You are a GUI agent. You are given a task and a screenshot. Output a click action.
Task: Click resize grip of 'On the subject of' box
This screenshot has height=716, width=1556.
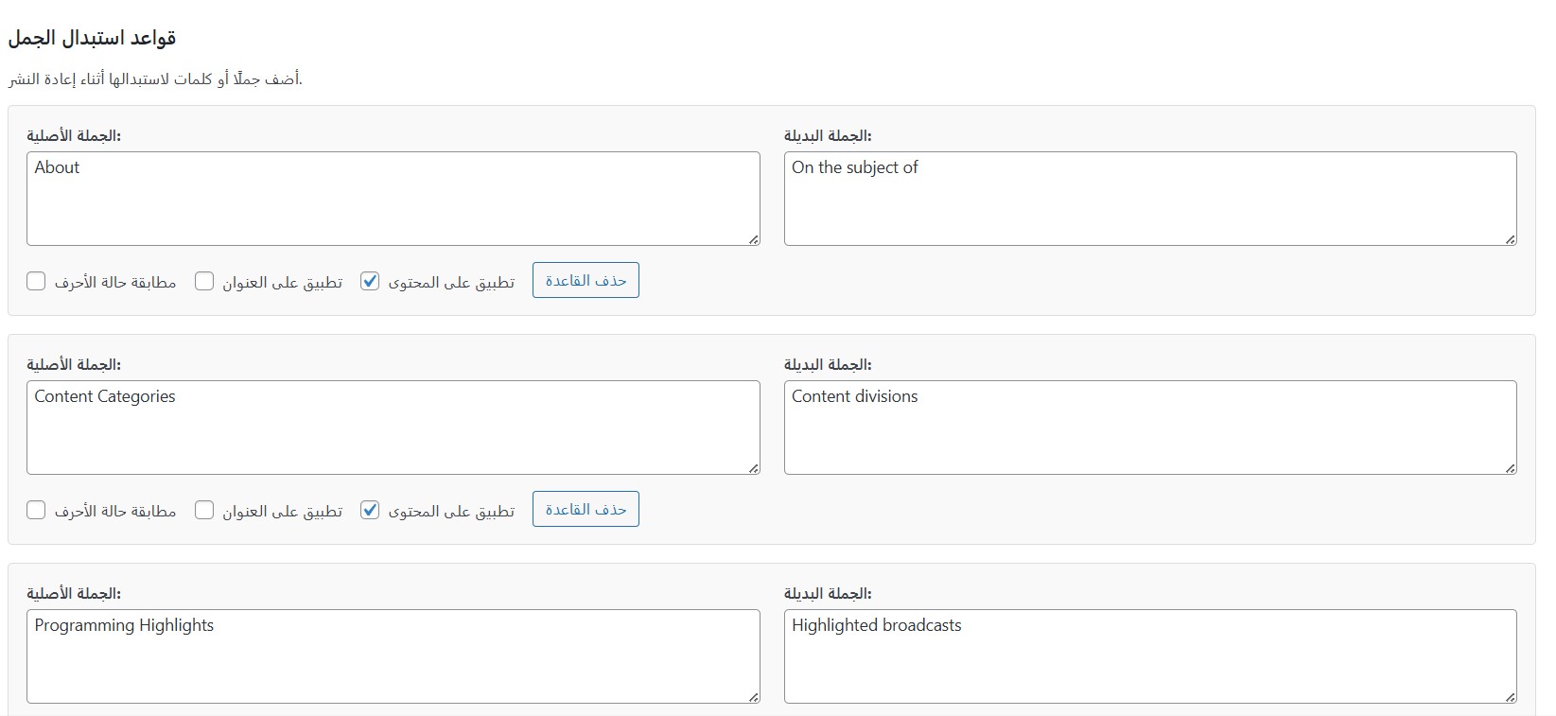(x=1511, y=240)
